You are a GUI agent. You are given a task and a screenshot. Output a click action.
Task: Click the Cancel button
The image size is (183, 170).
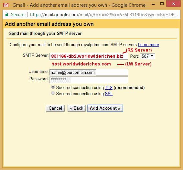click(55, 108)
